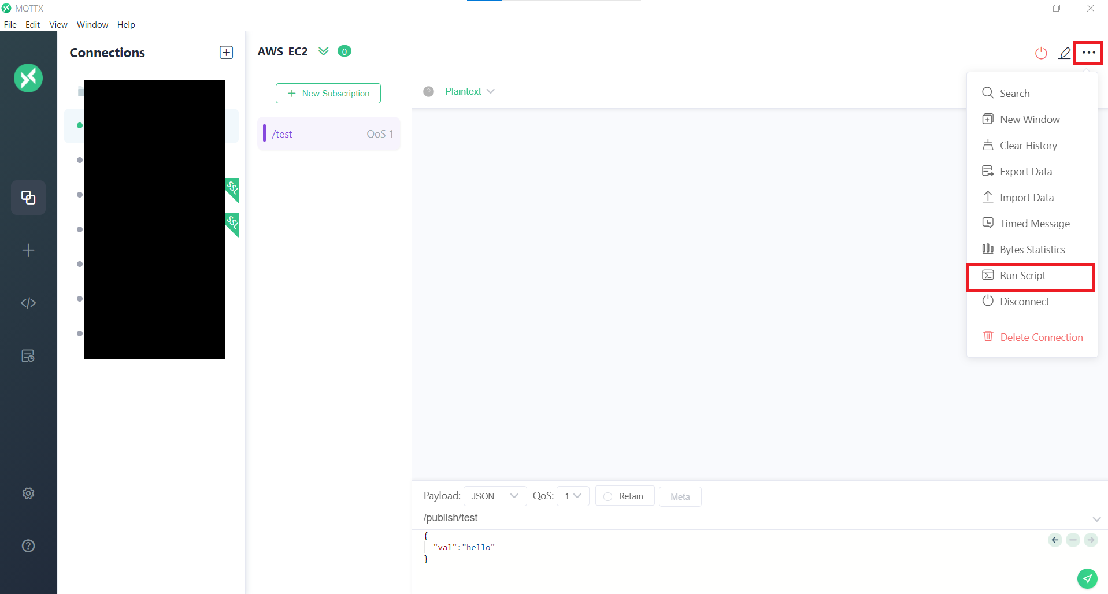1108x594 pixels.
Task: Click the help question icon beside Plaintext
Action: pyautogui.click(x=428, y=91)
